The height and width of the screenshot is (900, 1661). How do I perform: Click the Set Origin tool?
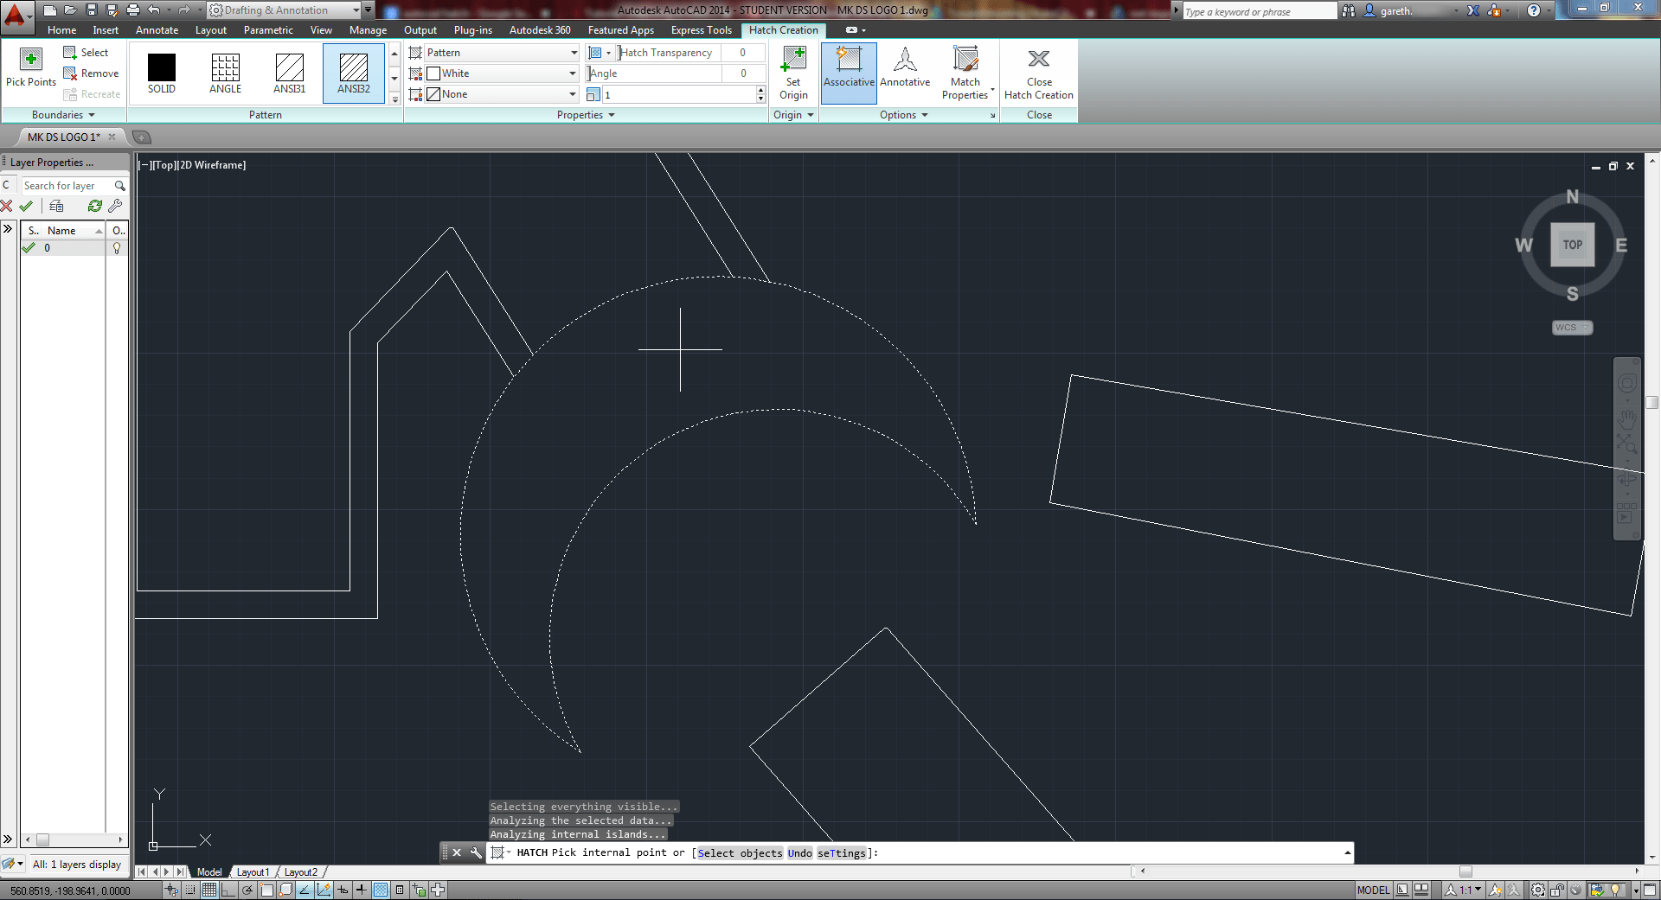793,73
